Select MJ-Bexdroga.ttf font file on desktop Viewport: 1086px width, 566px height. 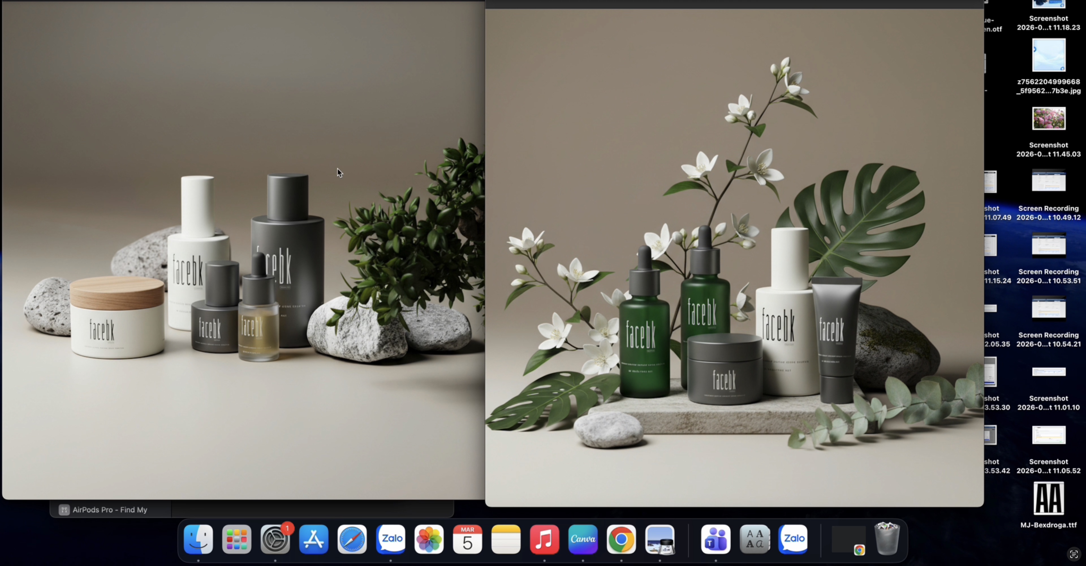point(1048,499)
